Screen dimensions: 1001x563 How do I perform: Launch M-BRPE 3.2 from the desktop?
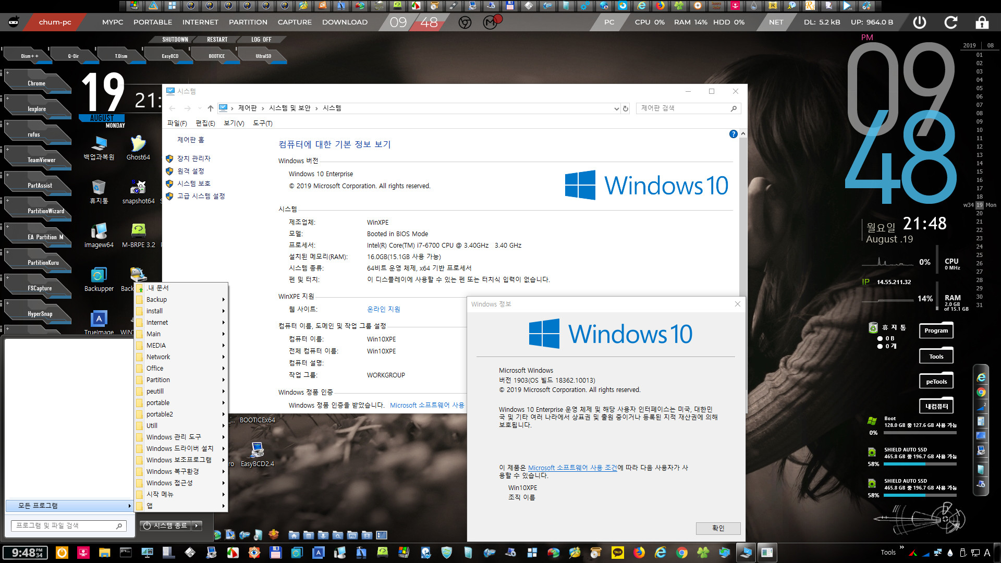coord(138,236)
